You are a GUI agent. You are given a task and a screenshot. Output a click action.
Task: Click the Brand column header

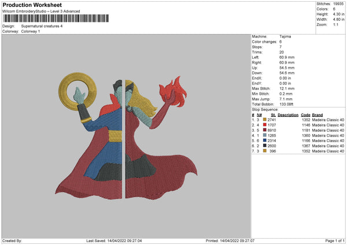pyautogui.click(x=319, y=114)
